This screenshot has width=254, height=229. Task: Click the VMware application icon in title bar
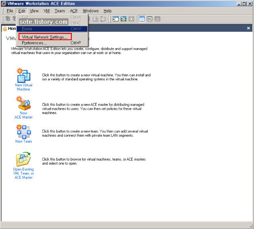point(4,4)
